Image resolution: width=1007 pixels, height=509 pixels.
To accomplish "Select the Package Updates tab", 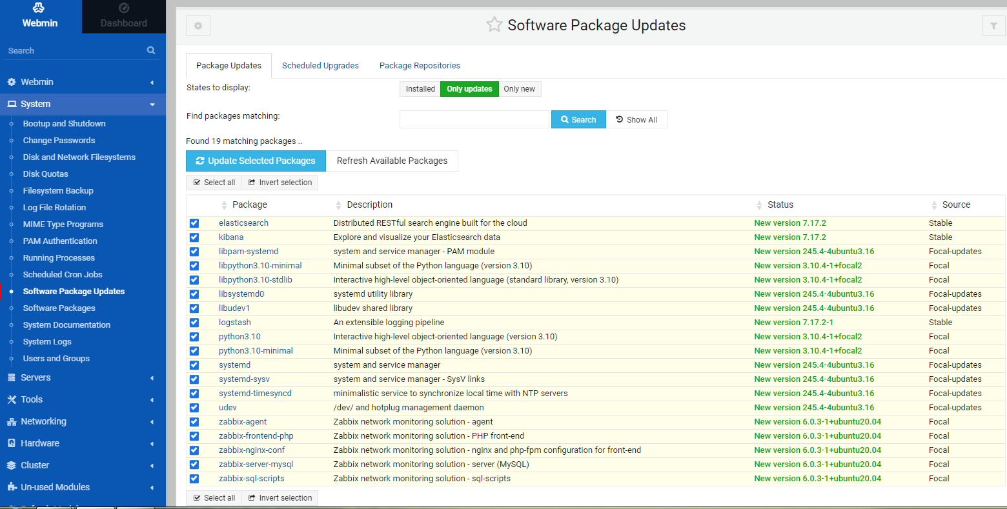I will pyautogui.click(x=229, y=66).
